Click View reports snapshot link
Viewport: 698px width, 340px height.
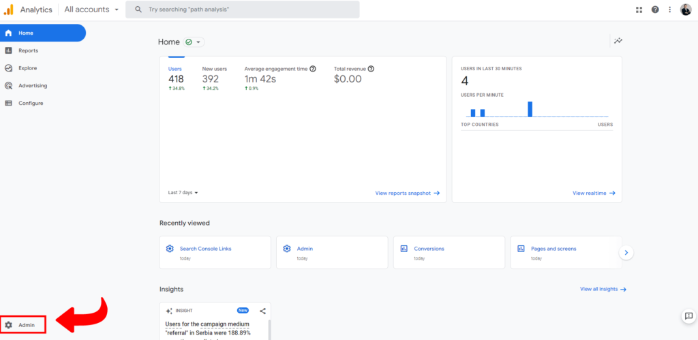[407, 193]
